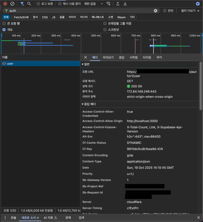Clear the network log

point(12,4)
